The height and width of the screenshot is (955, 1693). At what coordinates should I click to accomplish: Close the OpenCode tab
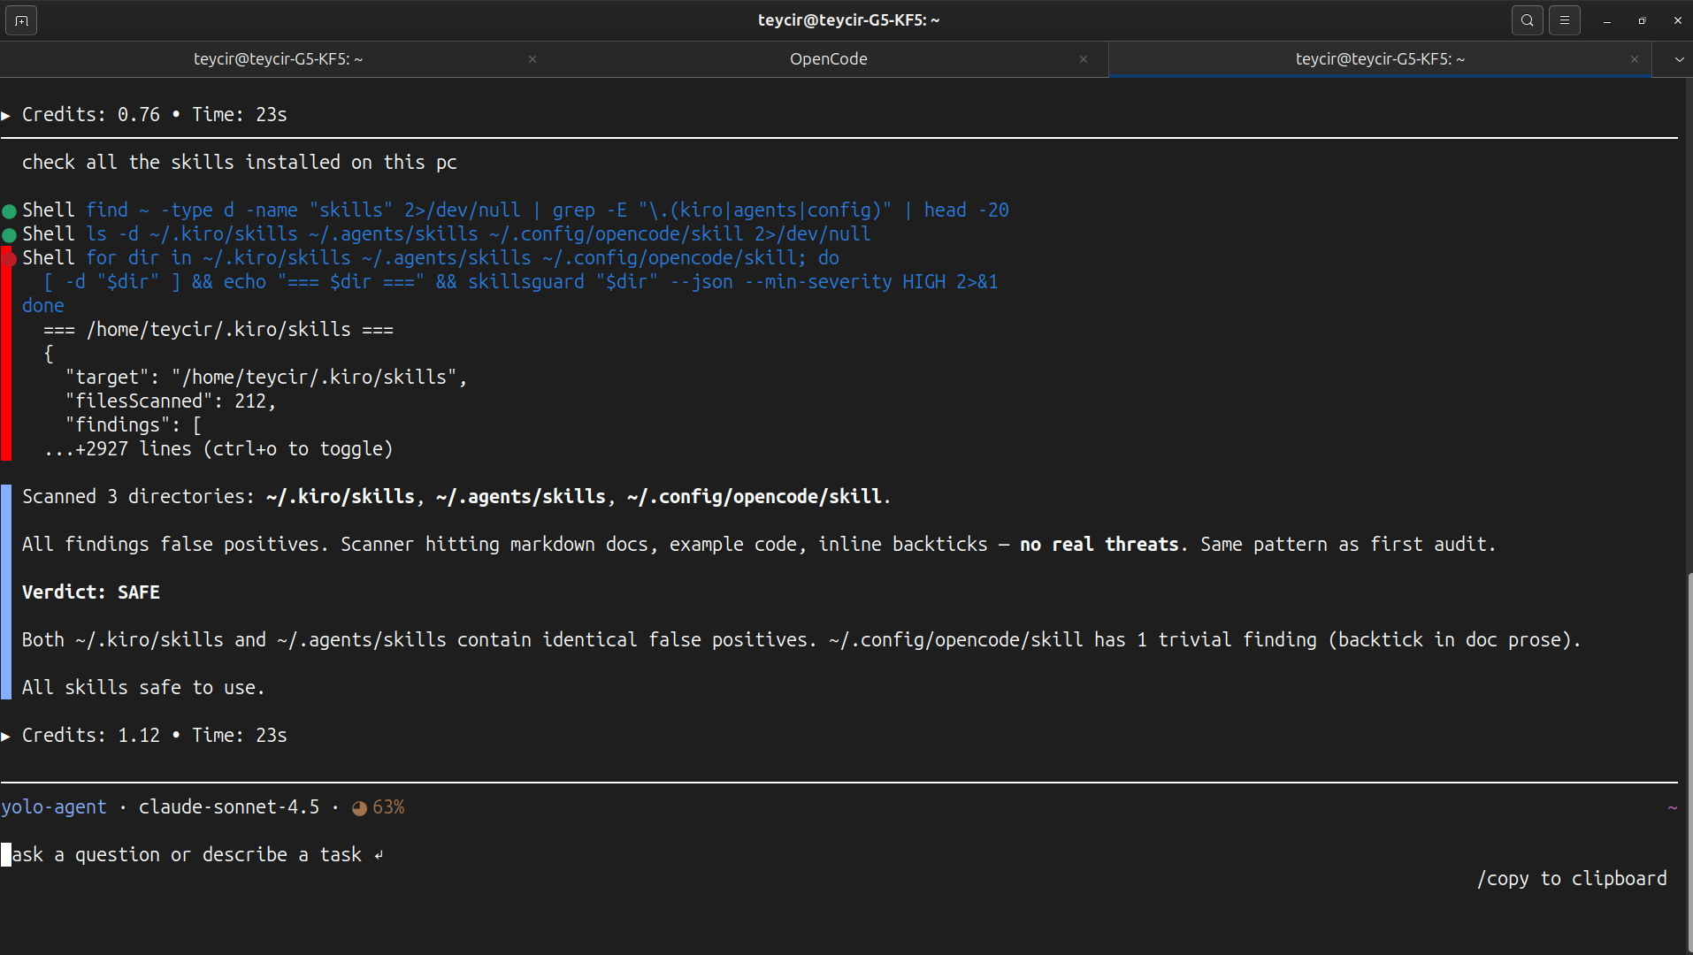(x=1084, y=59)
